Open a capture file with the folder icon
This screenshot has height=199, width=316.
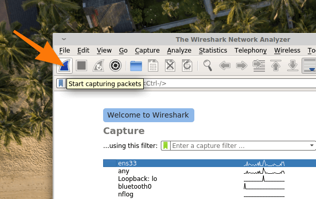point(136,65)
